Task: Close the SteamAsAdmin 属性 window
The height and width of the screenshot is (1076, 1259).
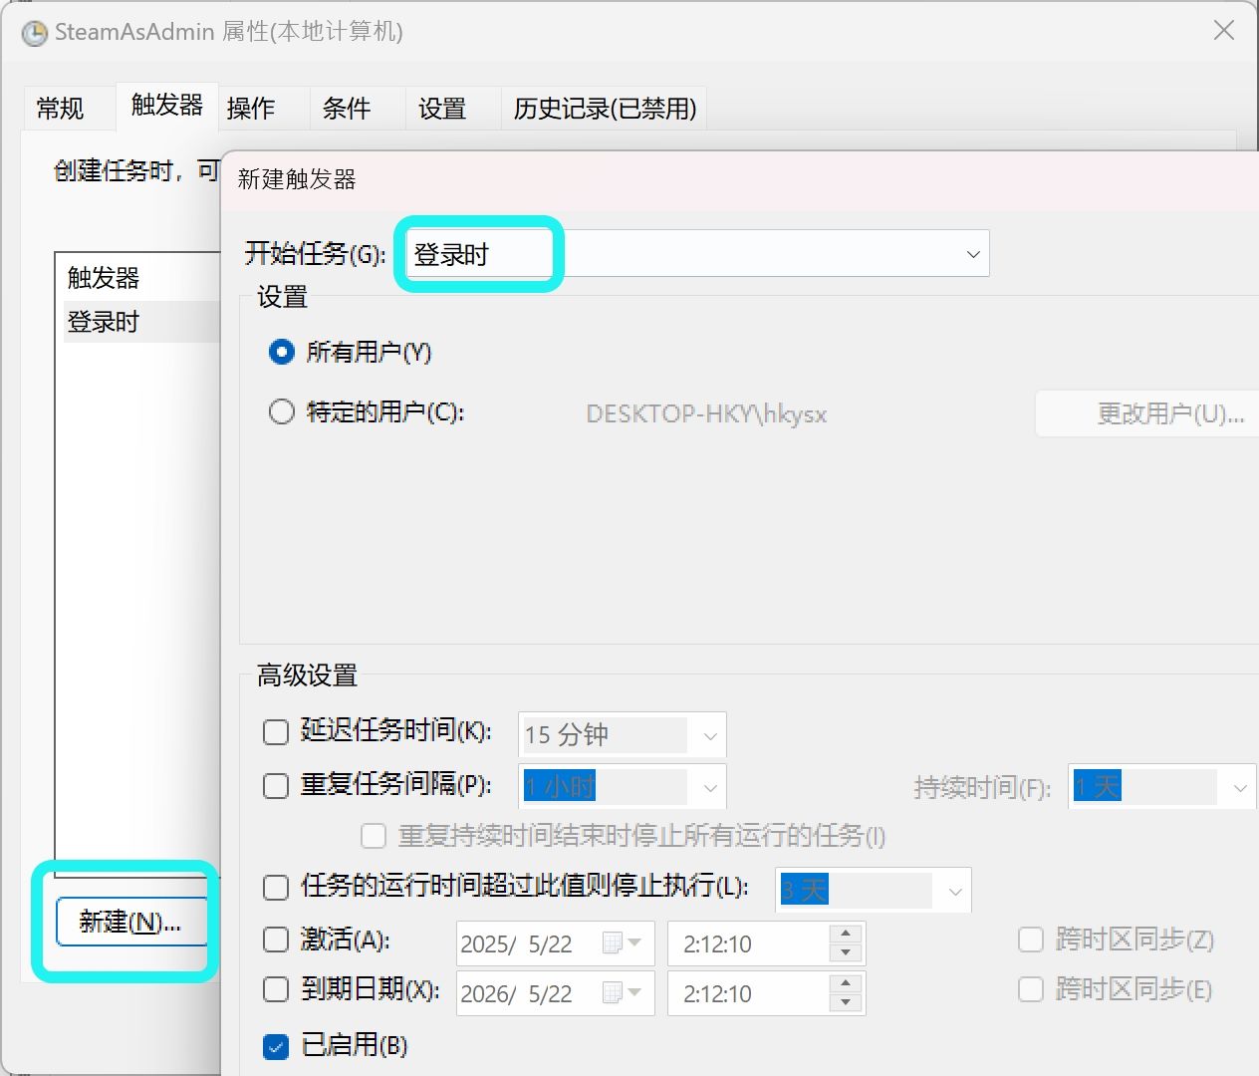Action: click(x=1224, y=31)
